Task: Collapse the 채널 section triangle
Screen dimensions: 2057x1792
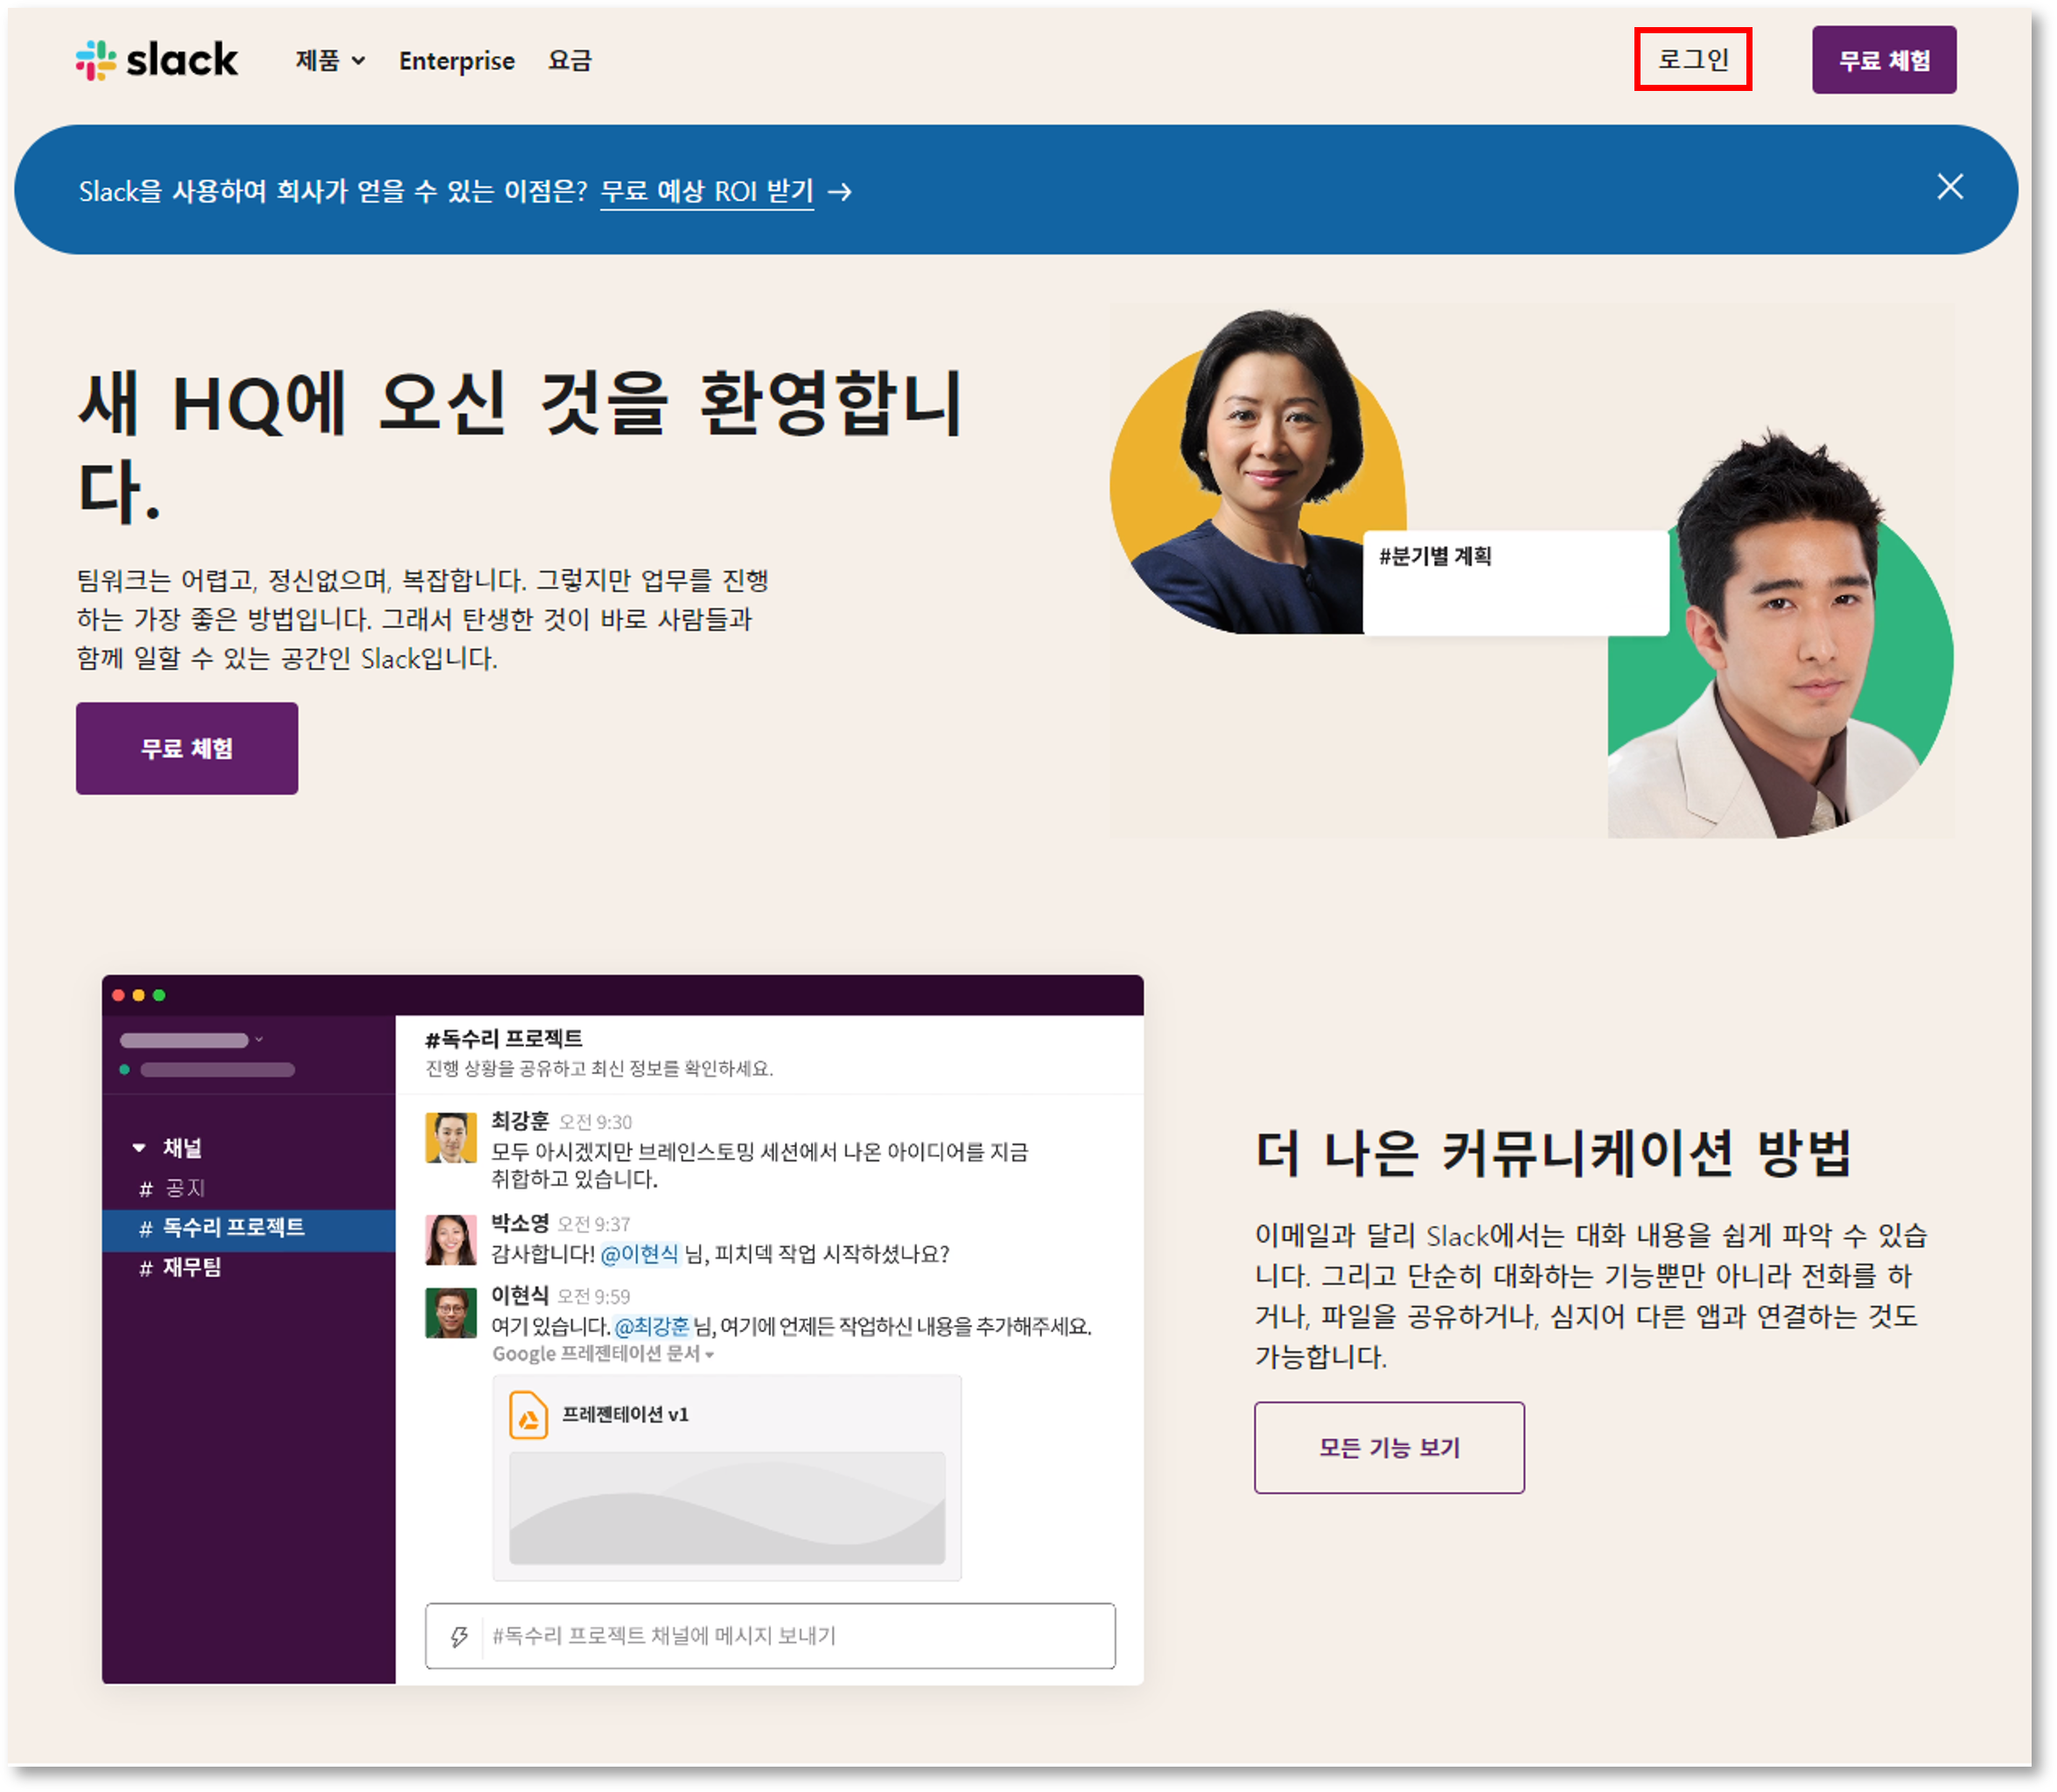Action: point(139,1148)
